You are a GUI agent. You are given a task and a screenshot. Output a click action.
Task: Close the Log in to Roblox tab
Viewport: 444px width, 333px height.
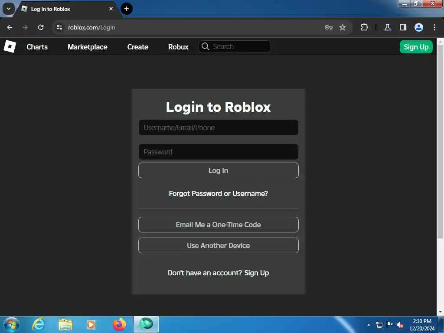point(111,9)
